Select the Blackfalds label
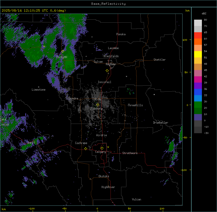Screen dimensions: 217x212 pos(111,56)
